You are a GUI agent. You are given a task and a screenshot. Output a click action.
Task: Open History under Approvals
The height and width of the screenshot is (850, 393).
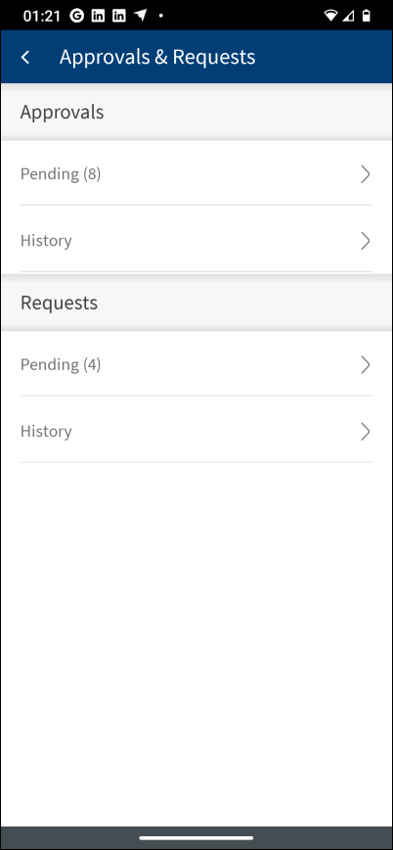pyautogui.click(x=196, y=239)
